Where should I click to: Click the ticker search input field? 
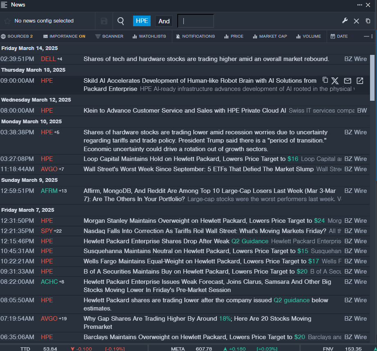click(196, 21)
